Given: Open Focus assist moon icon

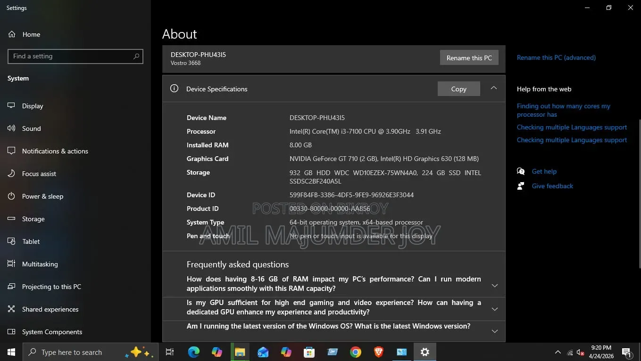Looking at the screenshot, I should coord(12,174).
